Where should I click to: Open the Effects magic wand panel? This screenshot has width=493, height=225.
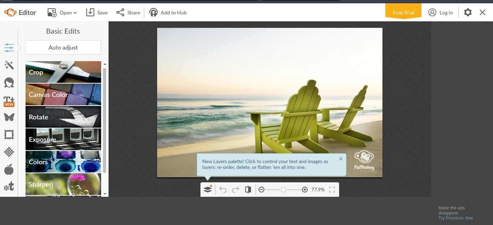click(9, 65)
